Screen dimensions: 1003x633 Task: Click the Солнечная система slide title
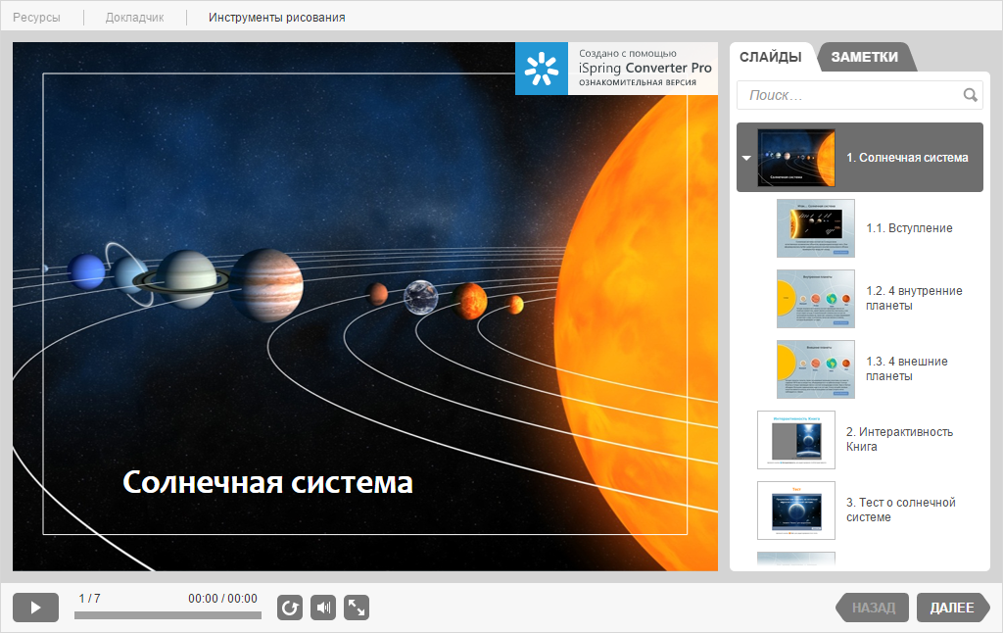coord(267,483)
